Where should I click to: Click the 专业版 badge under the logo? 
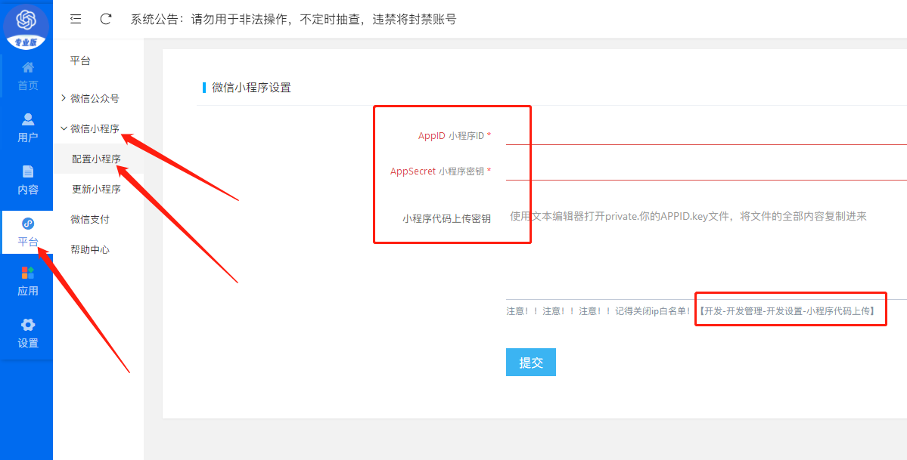tap(26, 42)
